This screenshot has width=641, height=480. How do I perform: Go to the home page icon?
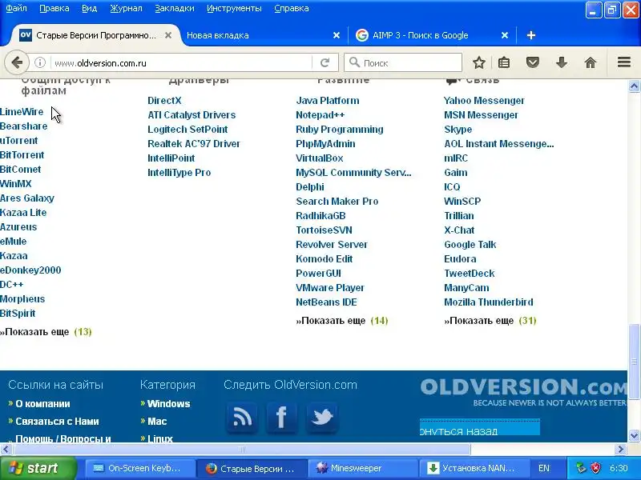[x=591, y=63]
